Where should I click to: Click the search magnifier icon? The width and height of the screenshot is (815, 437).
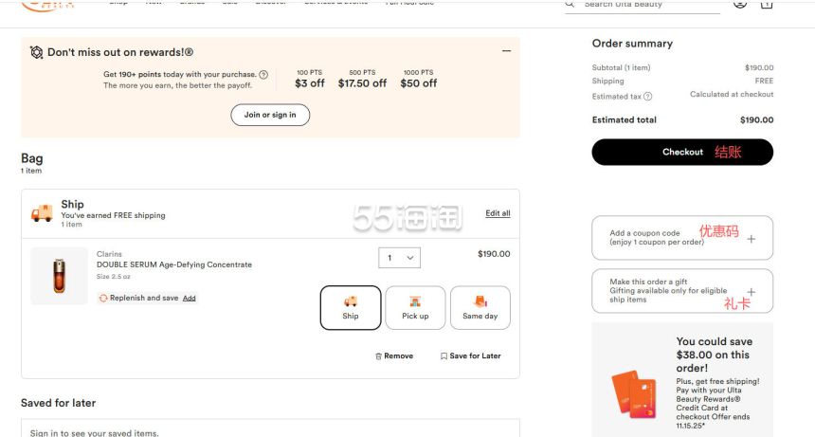[570, 4]
